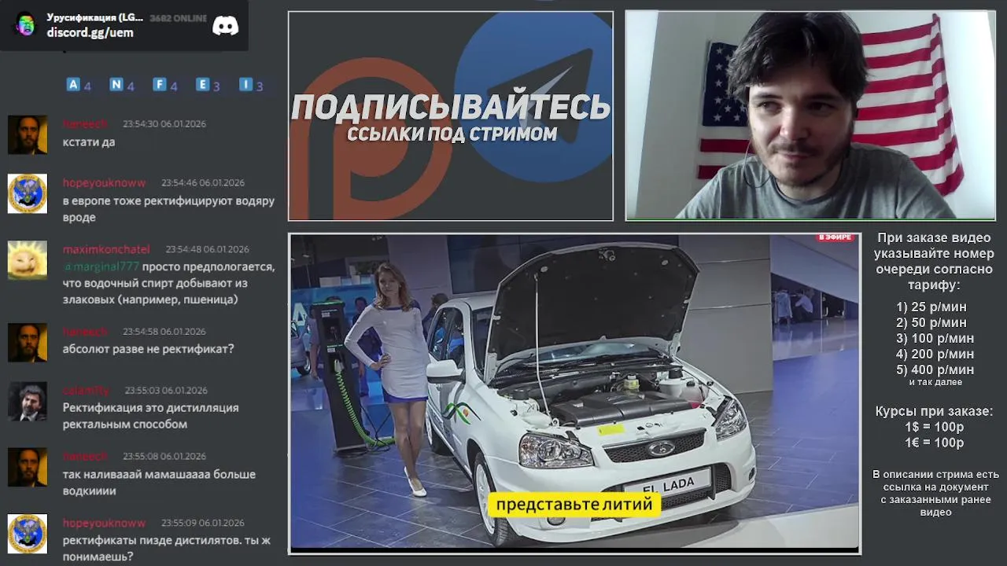Click username 'hopeyouknoww' at 23:55:09
The image size is (1007, 566).
click(x=104, y=523)
